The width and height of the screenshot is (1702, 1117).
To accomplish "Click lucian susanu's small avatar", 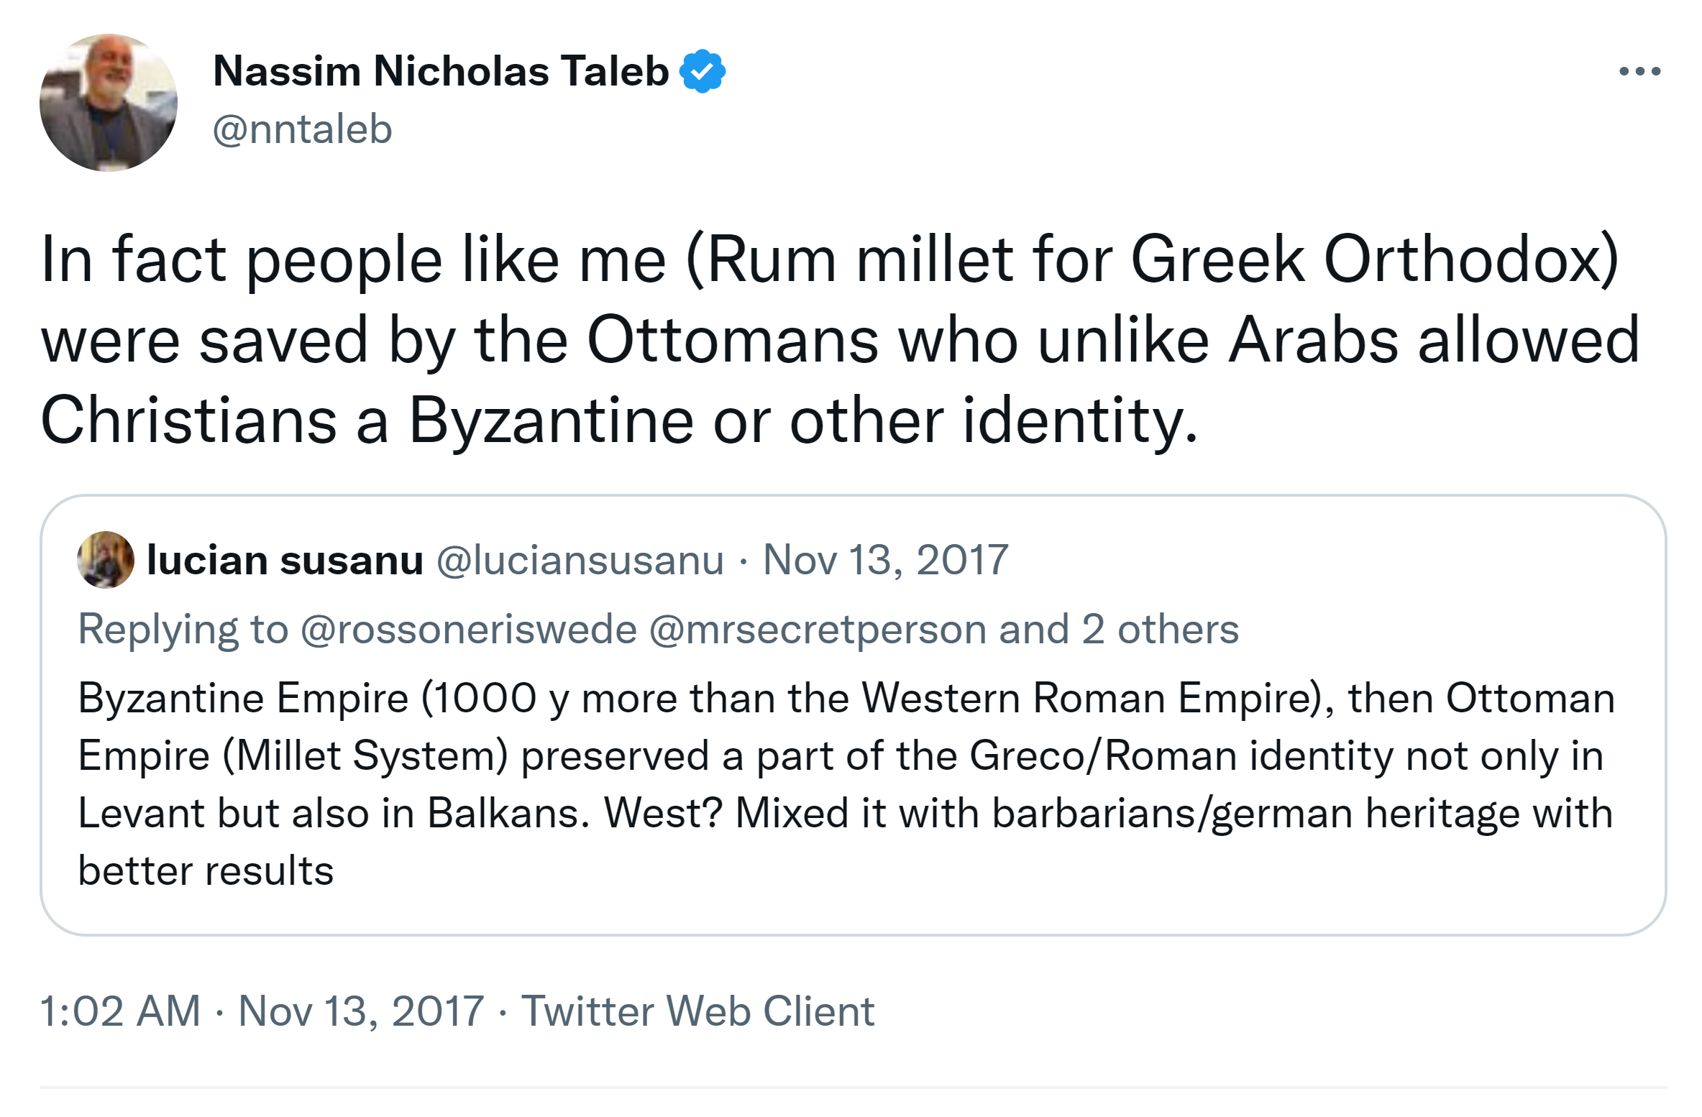I will point(106,560).
